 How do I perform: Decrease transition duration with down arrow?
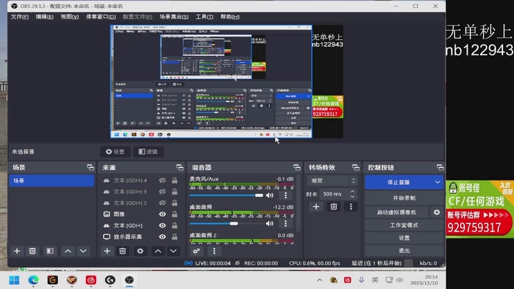point(352,197)
